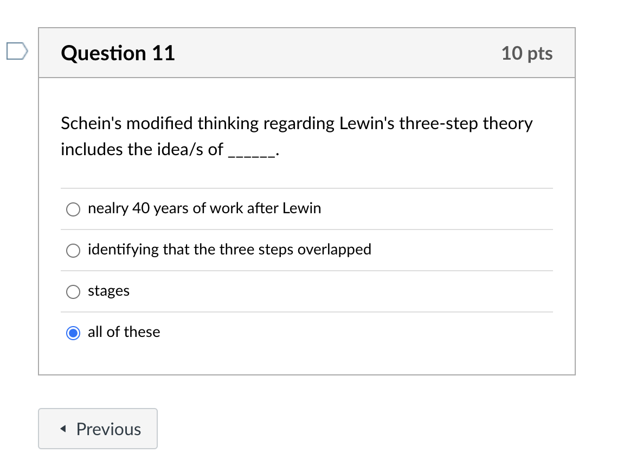Screen dimensions: 630x459
Task: Click the Previous button
Action: [98, 429]
